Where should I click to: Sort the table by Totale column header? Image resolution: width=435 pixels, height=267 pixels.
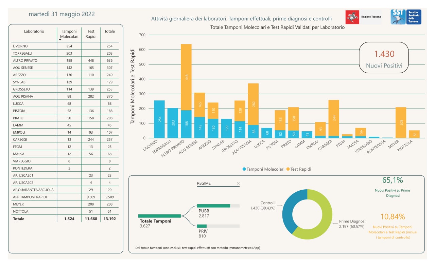(x=109, y=31)
